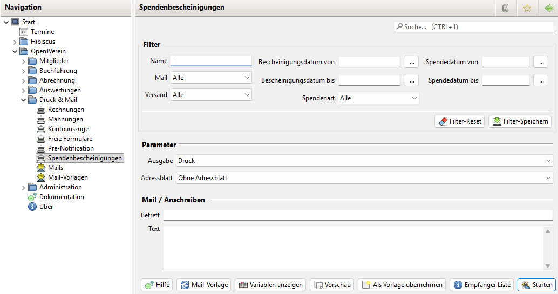
Task: Click the green back arrow icon
Action: pos(548,8)
